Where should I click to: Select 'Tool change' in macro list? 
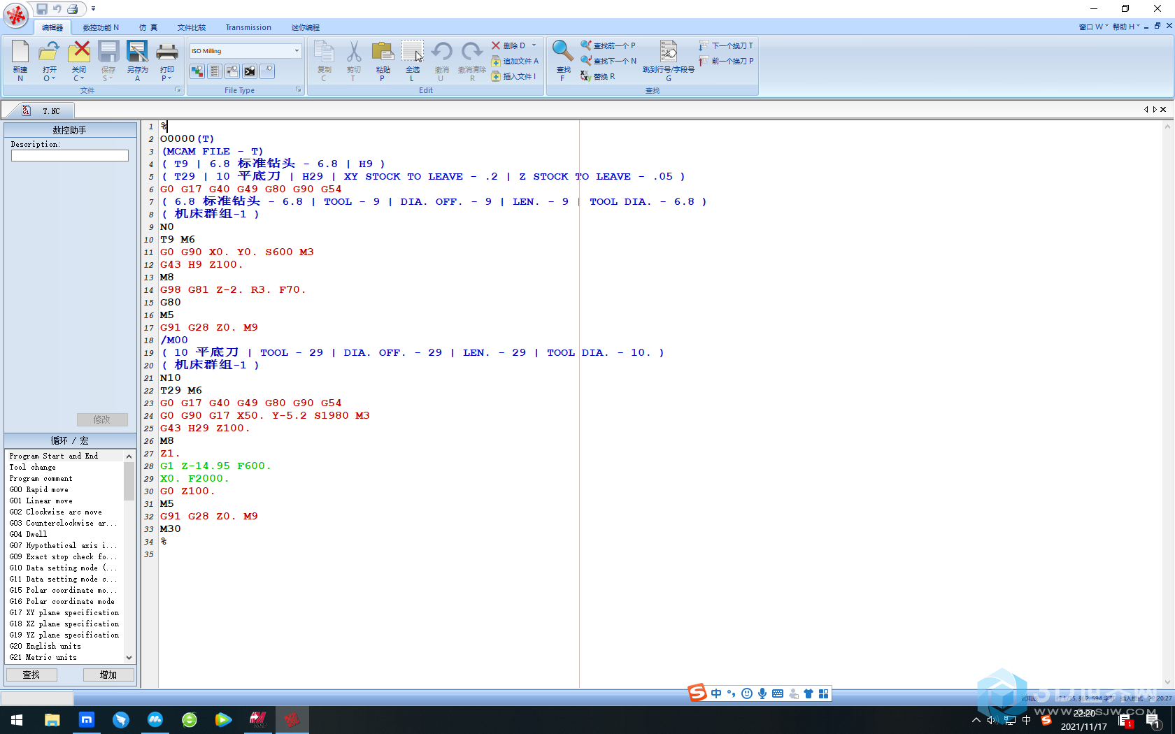pyautogui.click(x=33, y=467)
